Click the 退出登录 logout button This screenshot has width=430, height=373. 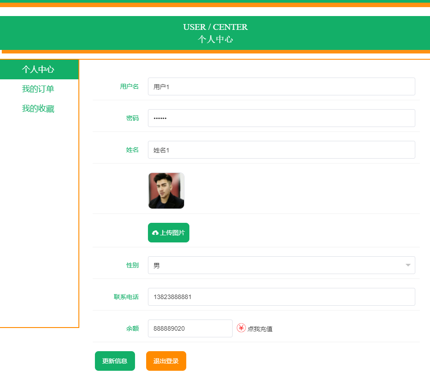point(166,361)
